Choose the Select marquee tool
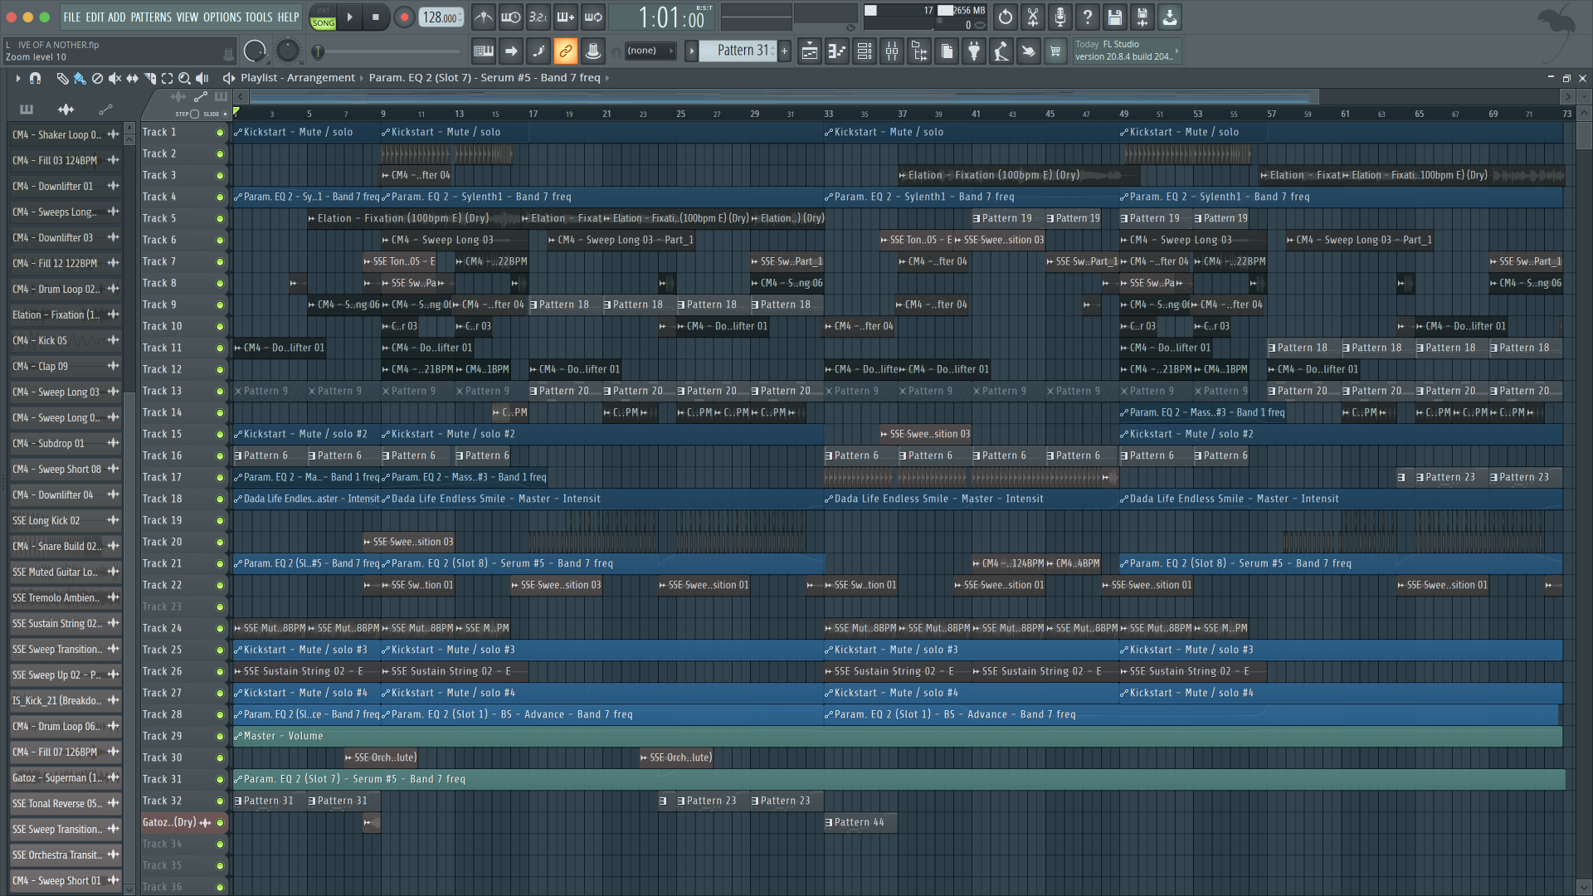 [167, 78]
